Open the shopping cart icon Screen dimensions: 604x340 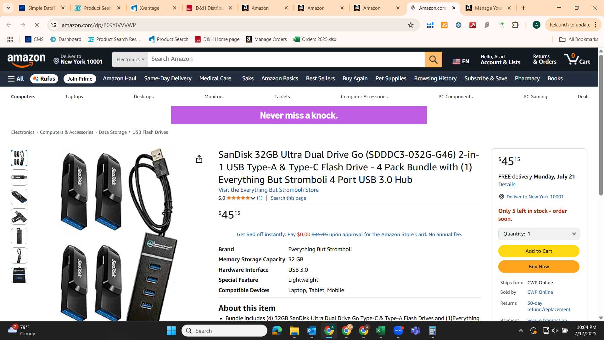coord(577,59)
